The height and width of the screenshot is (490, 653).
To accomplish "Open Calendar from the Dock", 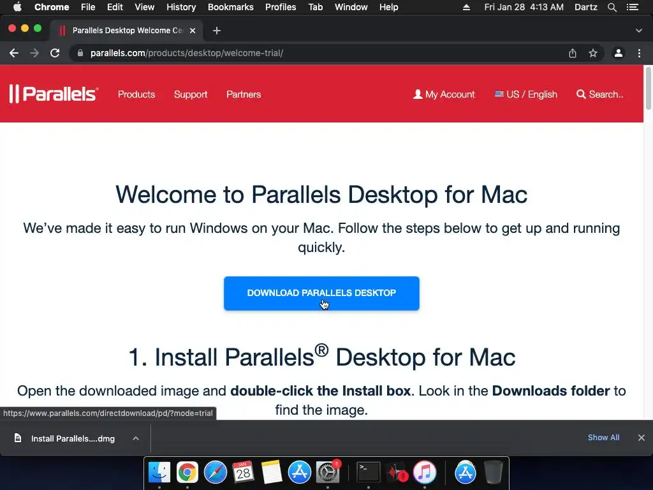I will click(x=243, y=472).
